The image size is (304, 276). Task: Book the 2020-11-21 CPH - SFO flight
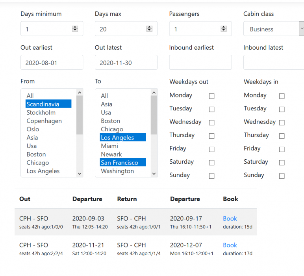tap(230, 245)
